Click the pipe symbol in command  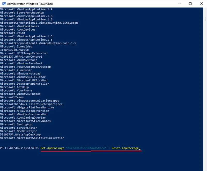click(x=109, y=148)
